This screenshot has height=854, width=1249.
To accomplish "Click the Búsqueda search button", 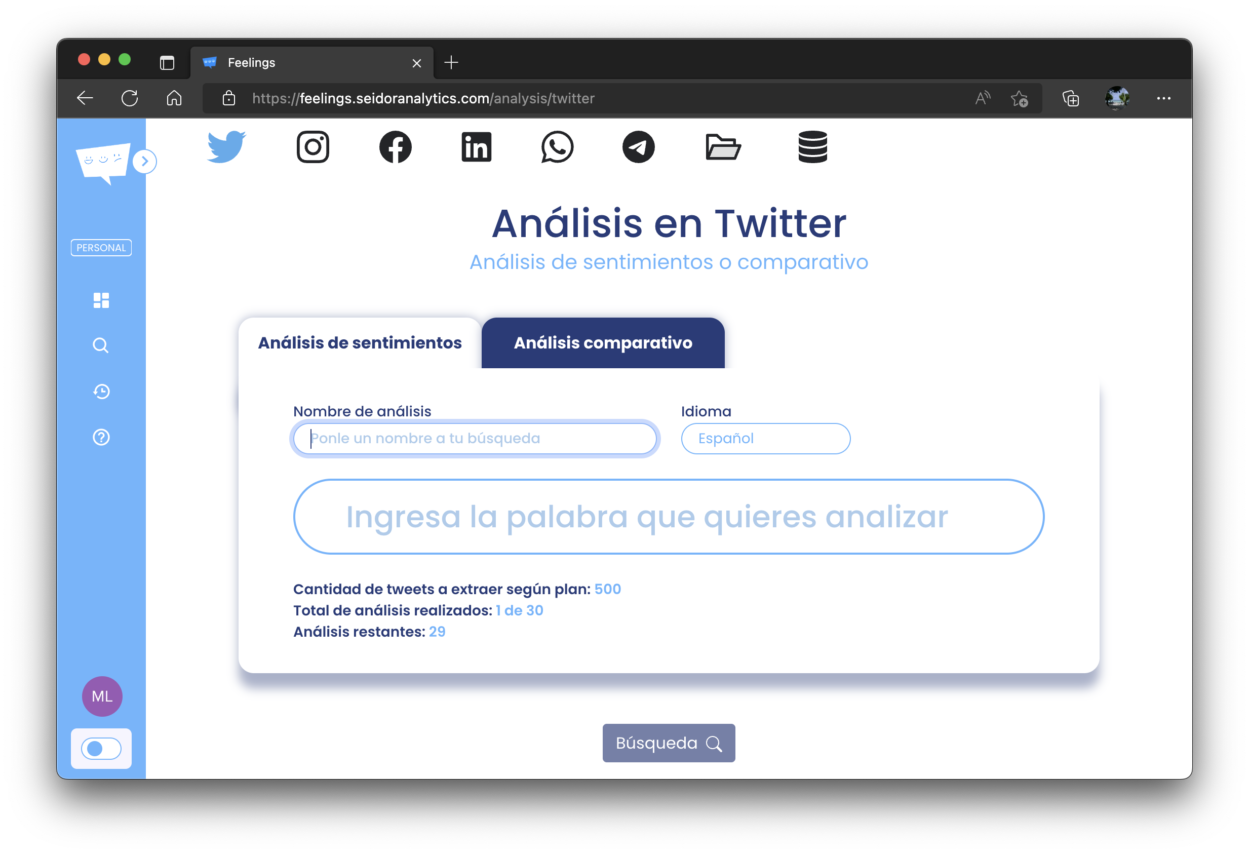I will pyautogui.click(x=668, y=743).
